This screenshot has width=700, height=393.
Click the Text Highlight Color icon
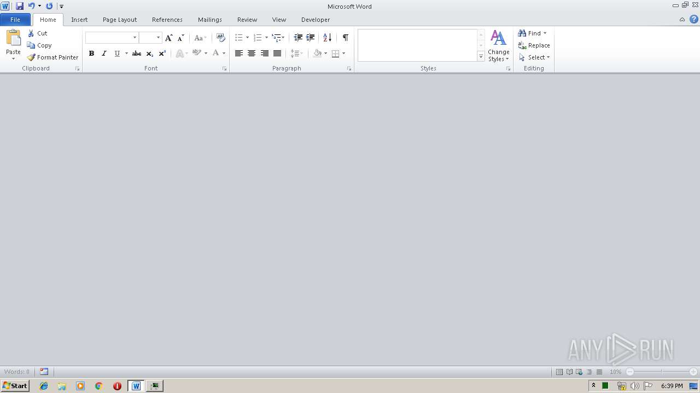[196, 53]
